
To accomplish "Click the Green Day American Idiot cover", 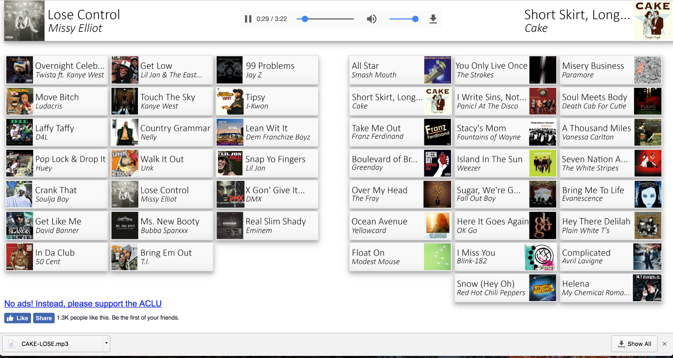I will coord(437,163).
